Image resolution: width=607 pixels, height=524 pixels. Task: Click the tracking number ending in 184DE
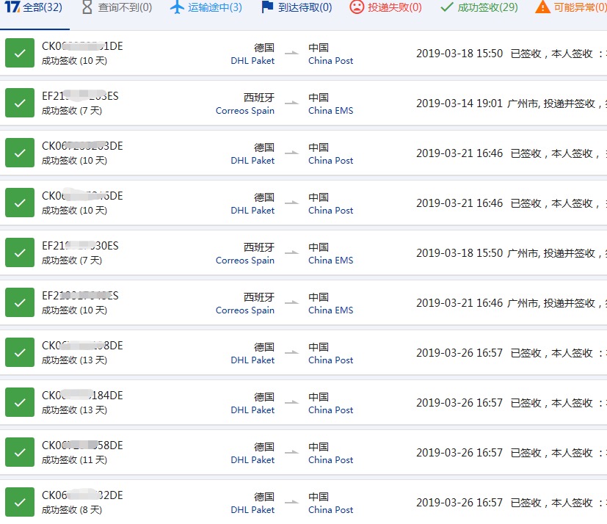point(82,396)
